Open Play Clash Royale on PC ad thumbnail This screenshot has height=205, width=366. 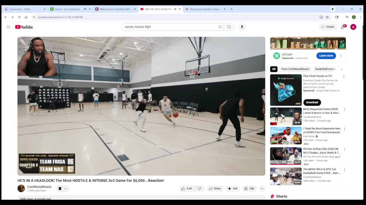pyautogui.click(x=286, y=90)
